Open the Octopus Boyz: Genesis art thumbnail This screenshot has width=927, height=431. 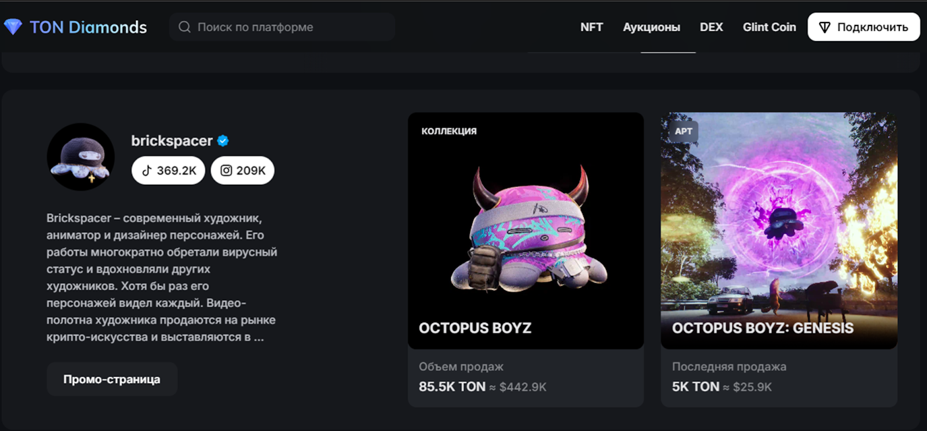tap(779, 231)
